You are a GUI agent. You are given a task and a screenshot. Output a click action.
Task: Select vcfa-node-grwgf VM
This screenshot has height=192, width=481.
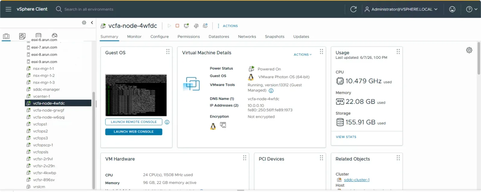(49, 110)
